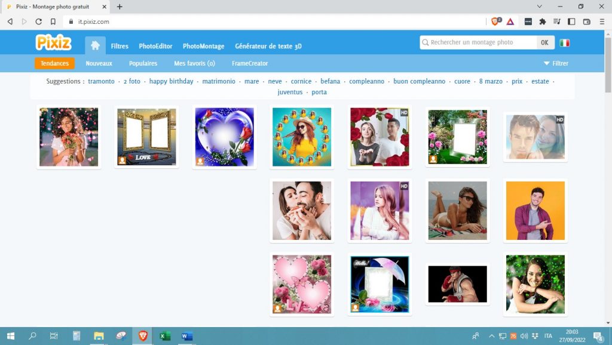This screenshot has width=612, height=345.
Task: Open Excel from the taskbar
Action: (165, 336)
